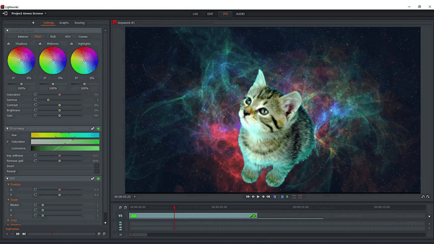Add an effect with the plus icon
The width and height of the screenshot is (434, 244).
point(33,23)
